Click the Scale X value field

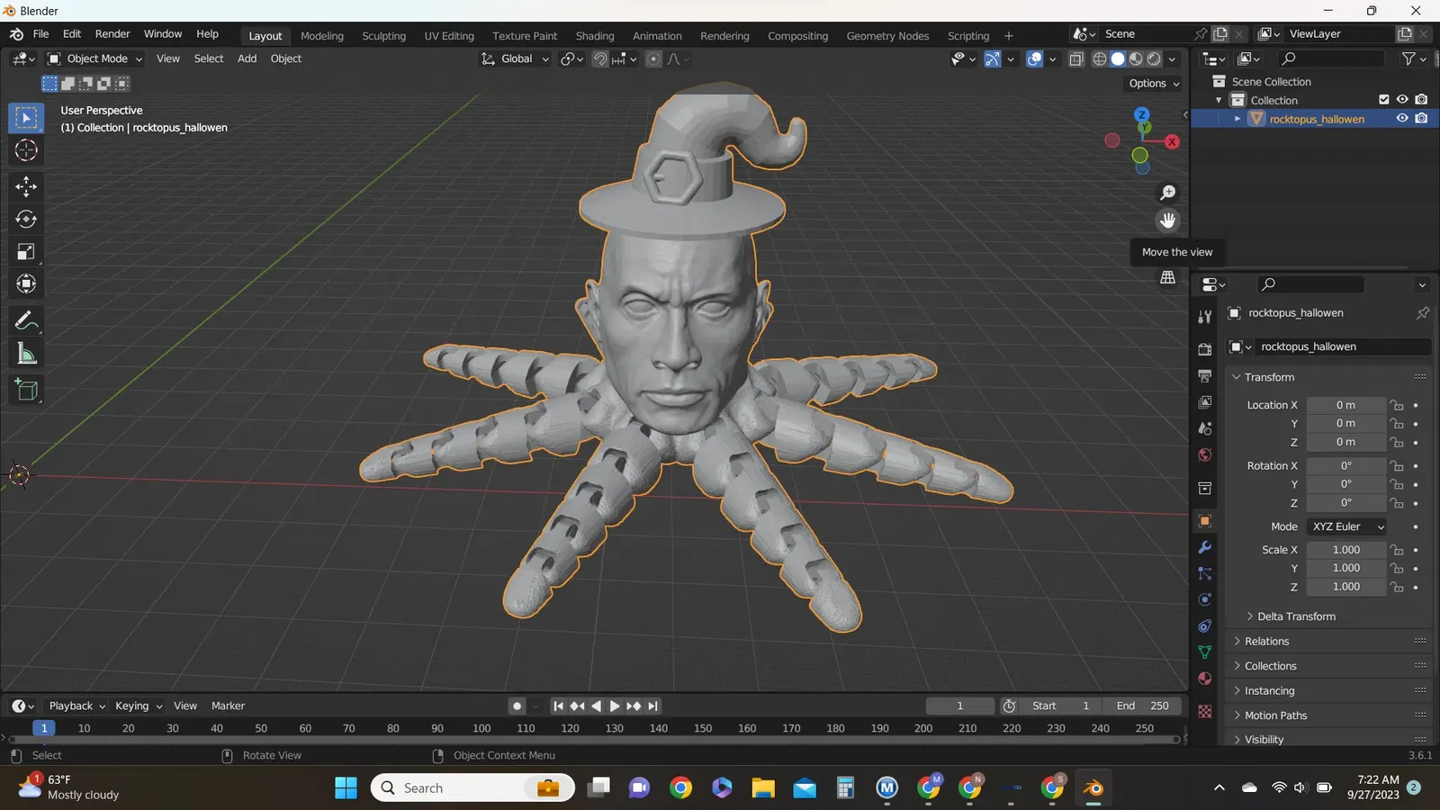[1345, 550]
